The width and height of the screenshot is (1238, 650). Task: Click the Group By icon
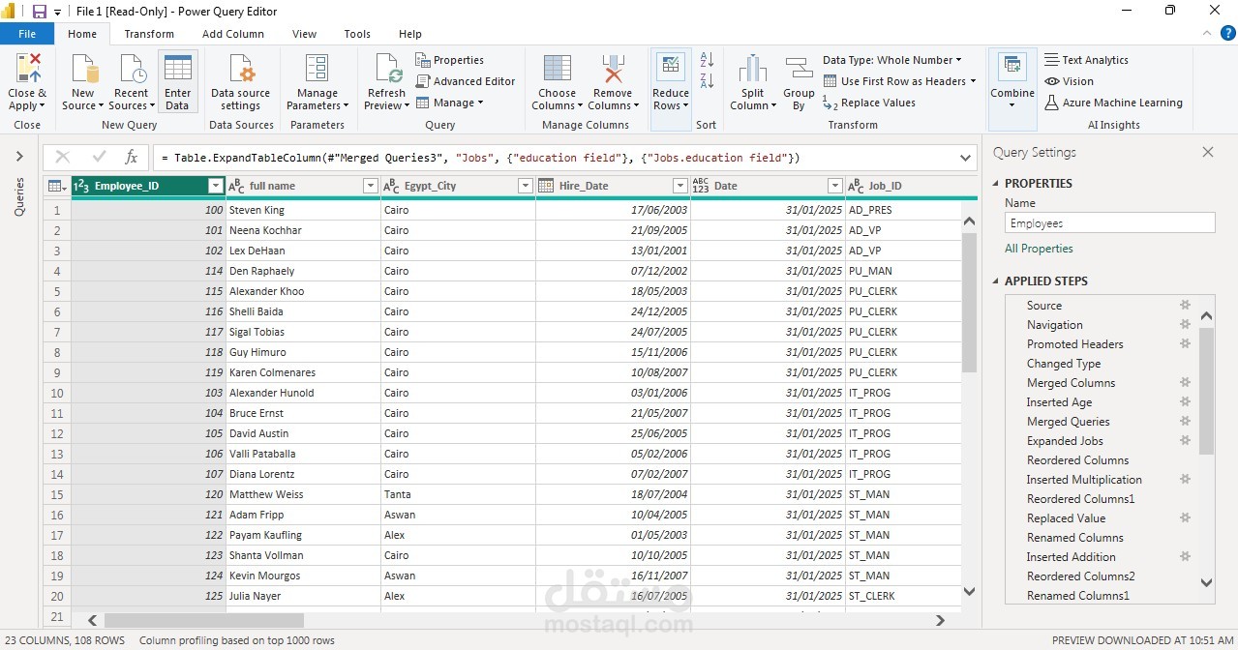pyautogui.click(x=799, y=70)
